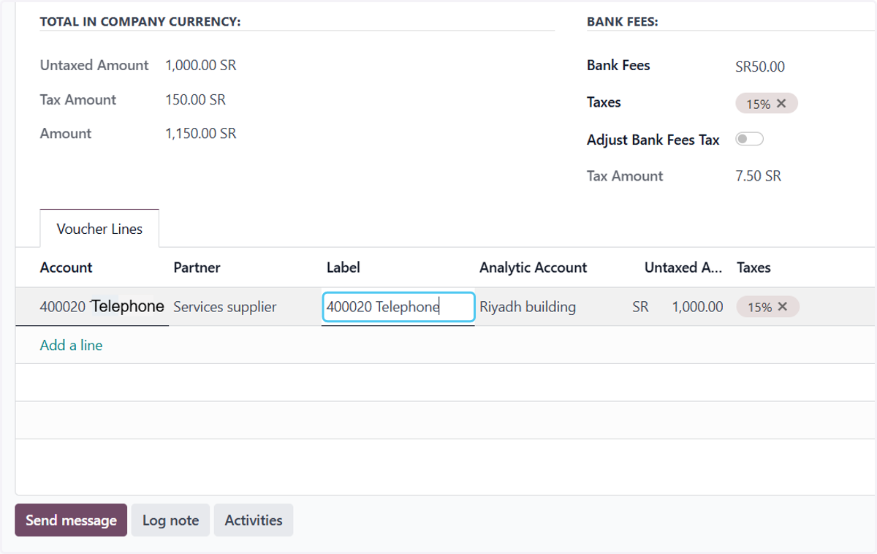
Task: Select the Tax Amount value 150.00 SR
Action: [195, 99]
